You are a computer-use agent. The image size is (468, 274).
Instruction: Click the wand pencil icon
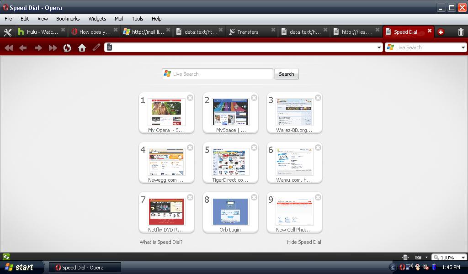point(96,47)
